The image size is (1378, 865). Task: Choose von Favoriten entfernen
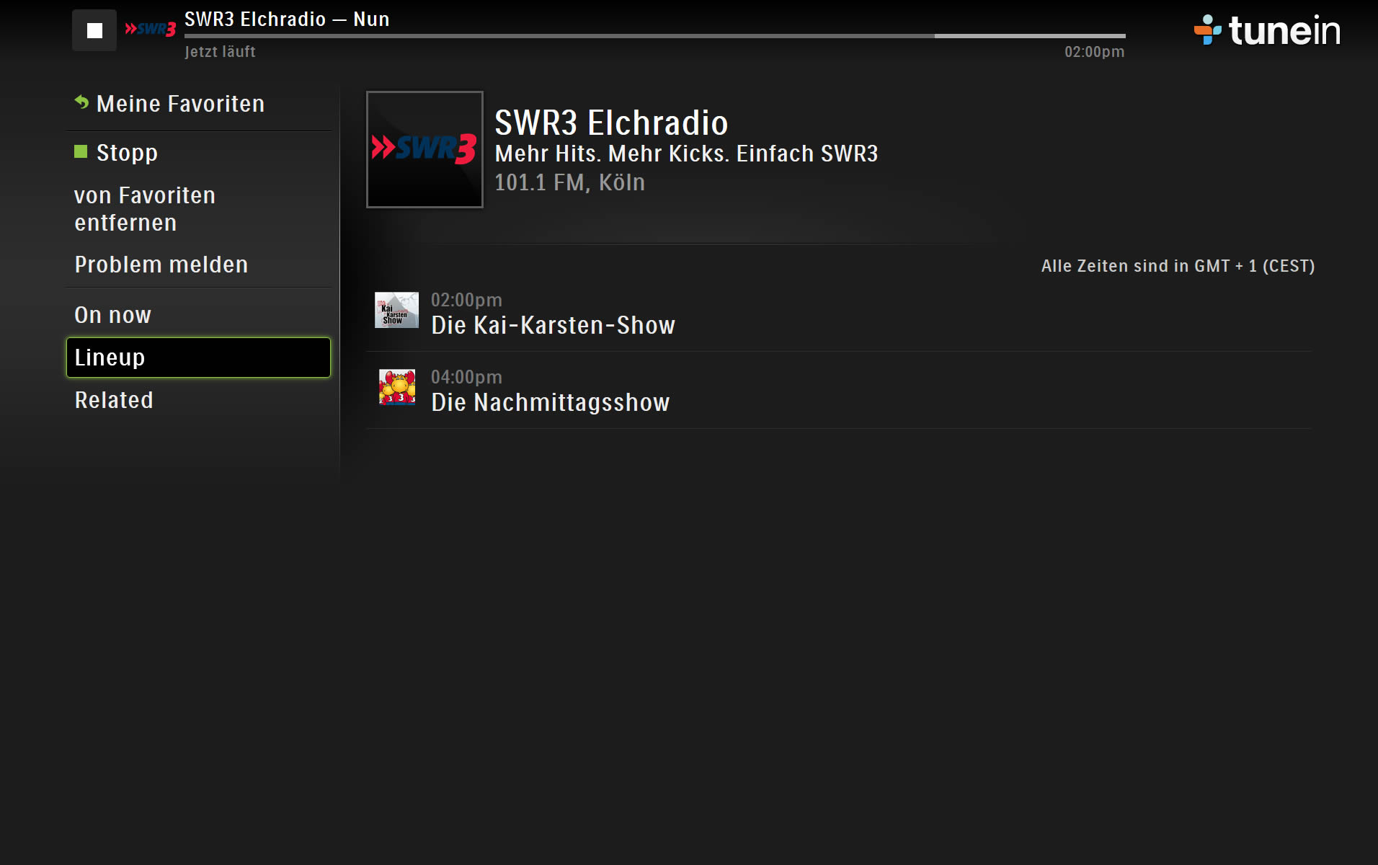click(x=198, y=209)
